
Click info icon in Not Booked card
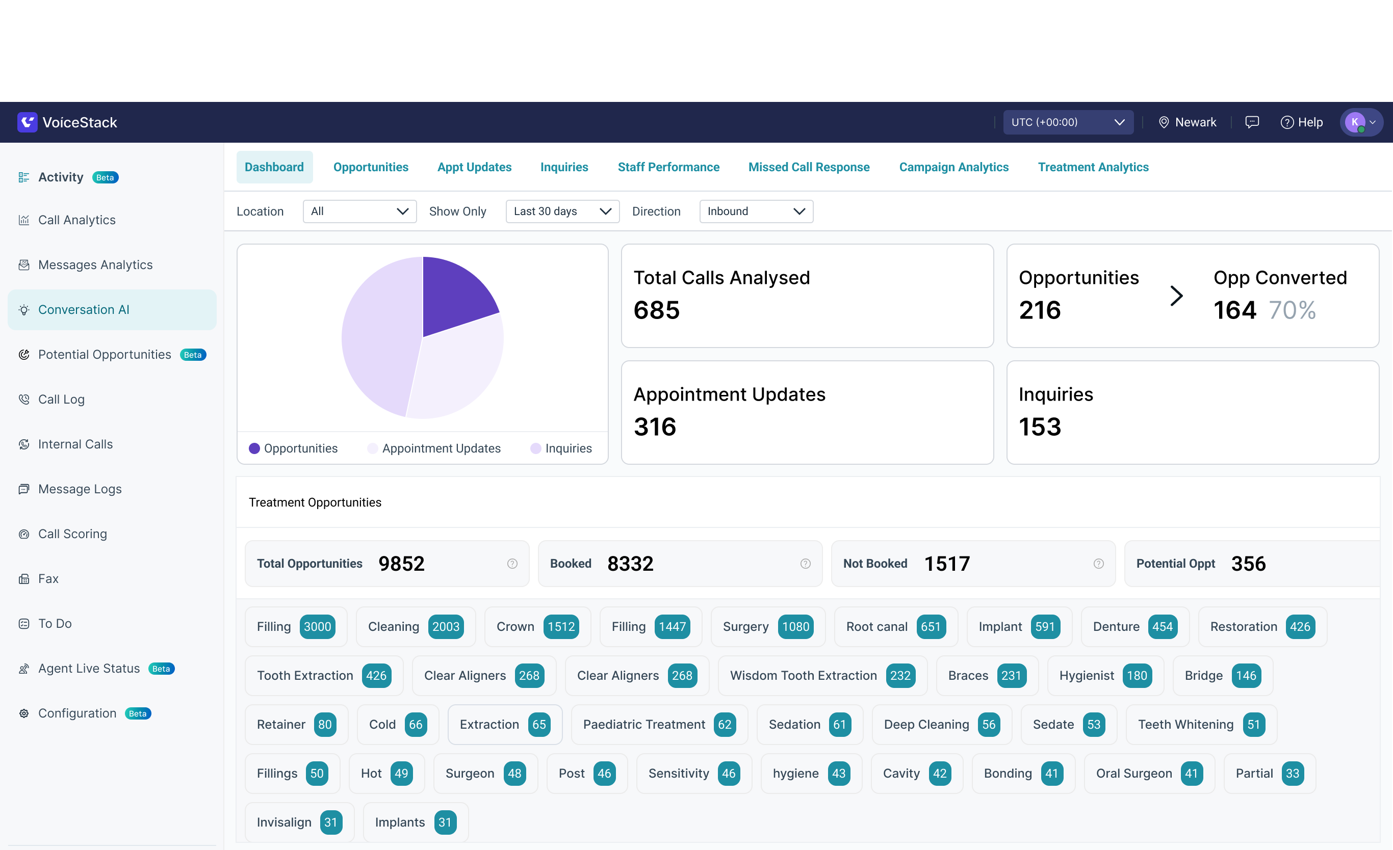tap(1098, 564)
